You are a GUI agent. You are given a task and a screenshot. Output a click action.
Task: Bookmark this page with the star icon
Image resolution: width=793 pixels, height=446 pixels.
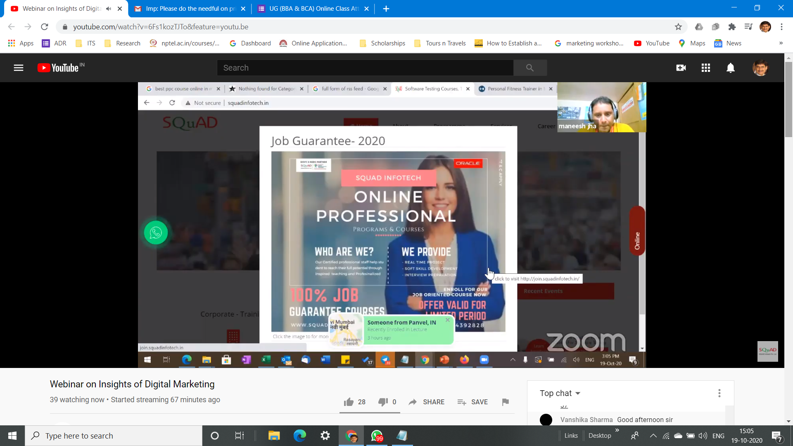[678, 27]
